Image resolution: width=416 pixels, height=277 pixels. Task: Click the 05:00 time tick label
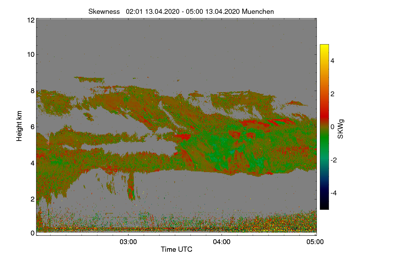pyautogui.click(x=315, y=242)
